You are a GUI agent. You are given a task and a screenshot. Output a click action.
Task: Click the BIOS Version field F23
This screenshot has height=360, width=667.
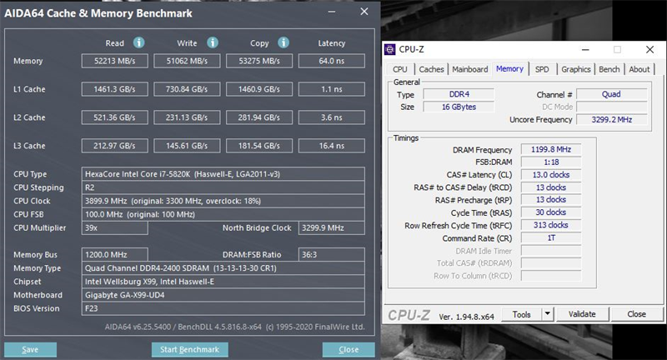[223, 308]
